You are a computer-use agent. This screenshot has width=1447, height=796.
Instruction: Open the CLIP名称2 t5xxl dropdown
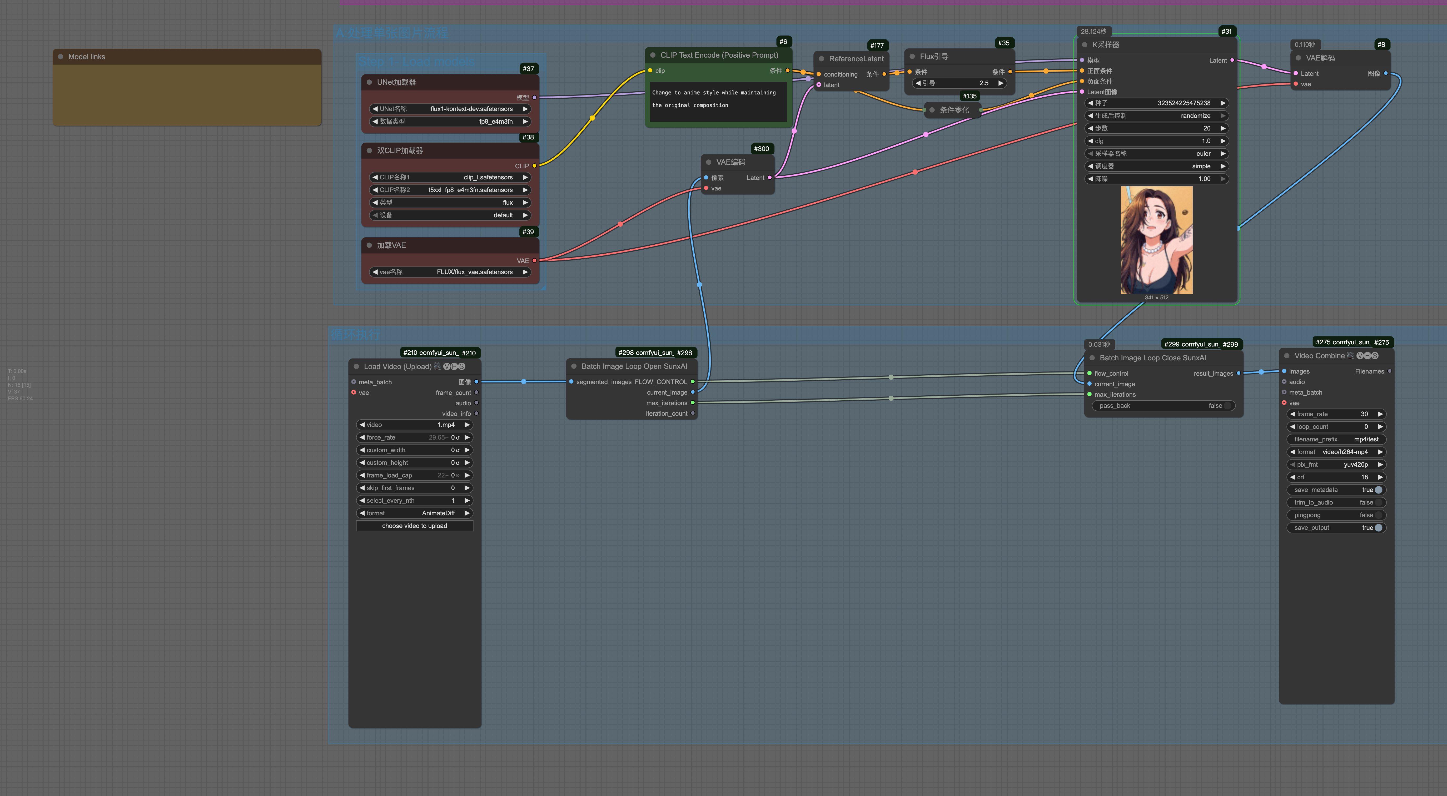click(450, 190)
